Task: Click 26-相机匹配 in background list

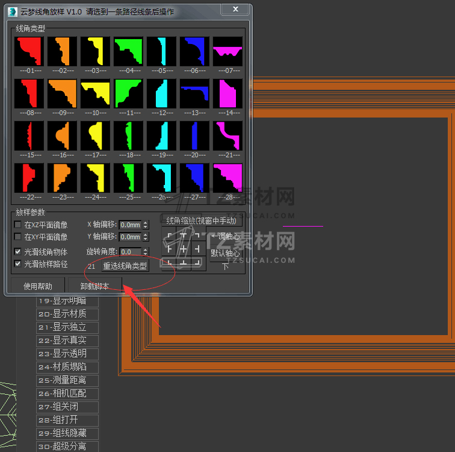Action: point(67,394)
